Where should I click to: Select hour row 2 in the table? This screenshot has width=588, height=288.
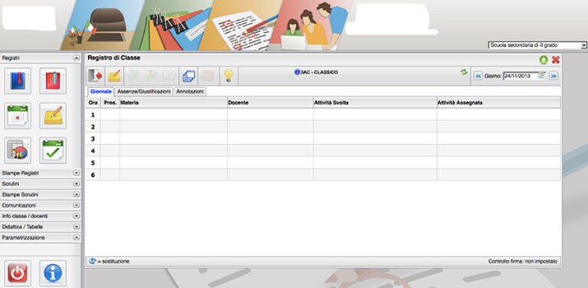coord(324,126)
